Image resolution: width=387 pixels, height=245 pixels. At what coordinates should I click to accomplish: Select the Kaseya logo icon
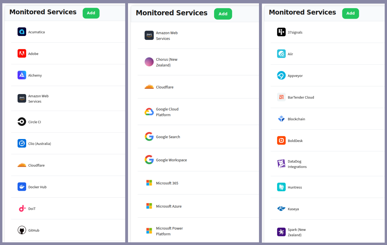point(281,209)
